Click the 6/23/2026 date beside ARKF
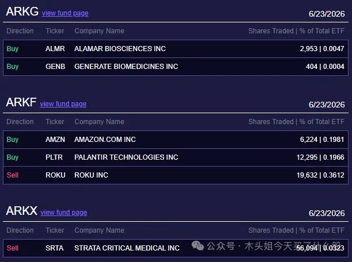This screenshot has height=262, width=352. point(327,105)
